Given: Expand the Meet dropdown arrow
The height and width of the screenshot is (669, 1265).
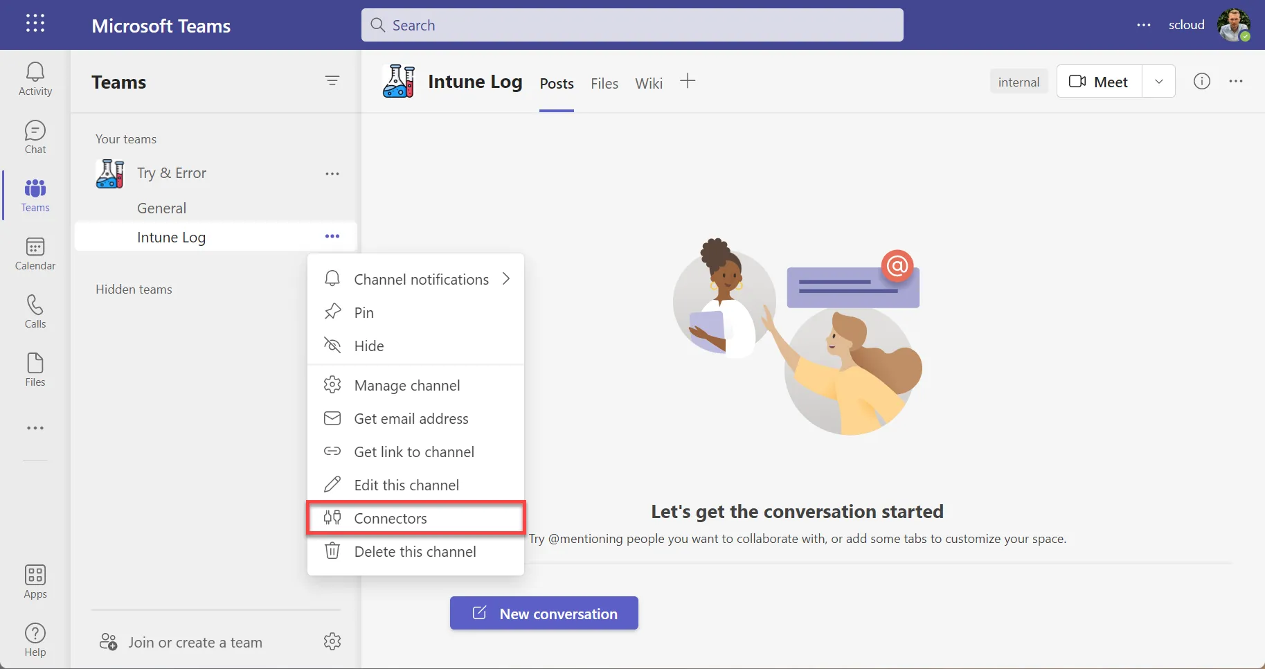Looking at the screenshot, I should (x=1159, y=81).
